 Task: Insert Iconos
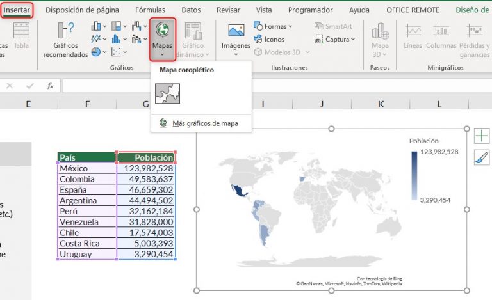click(269, 40)
